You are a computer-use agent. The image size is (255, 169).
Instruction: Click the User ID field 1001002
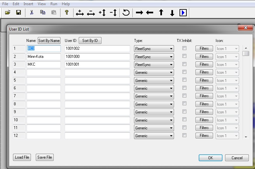coord(97,48)
